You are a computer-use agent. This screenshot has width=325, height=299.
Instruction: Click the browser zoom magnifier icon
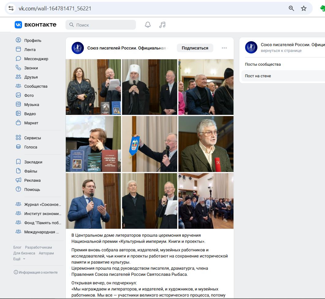pyautogui.click(x=291, y=8)
